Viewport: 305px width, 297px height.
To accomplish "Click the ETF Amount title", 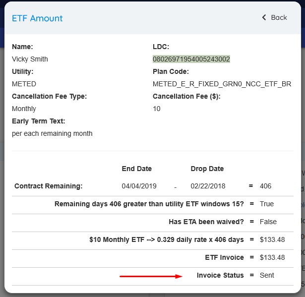I will coord(37,18).
